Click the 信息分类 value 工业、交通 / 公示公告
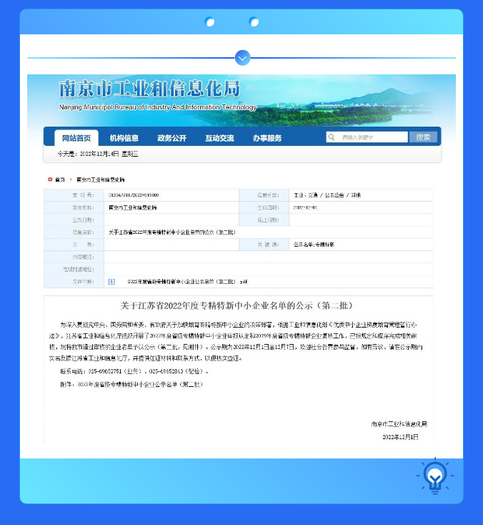 click(x=327, y=195)
